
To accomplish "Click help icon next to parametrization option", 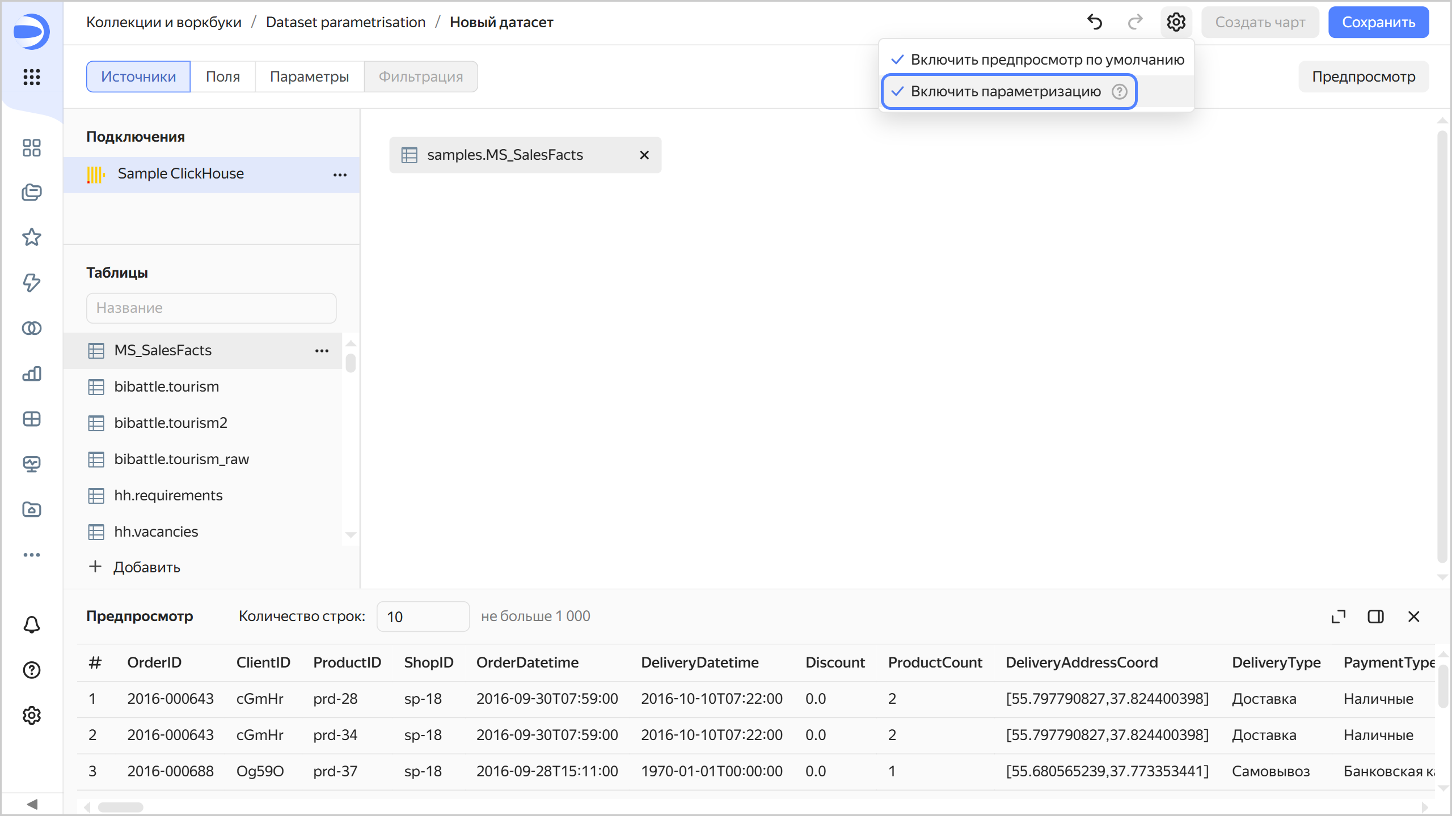I will click(1119, 91).
